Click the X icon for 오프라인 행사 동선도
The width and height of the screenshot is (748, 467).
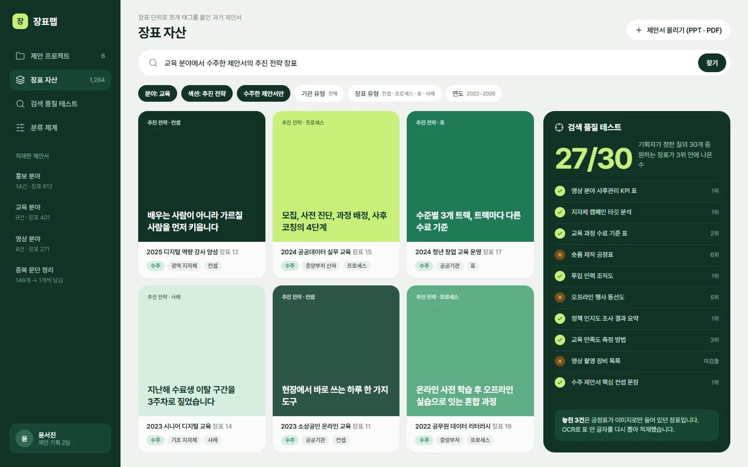pyautogui.click(x=560, y=297)
